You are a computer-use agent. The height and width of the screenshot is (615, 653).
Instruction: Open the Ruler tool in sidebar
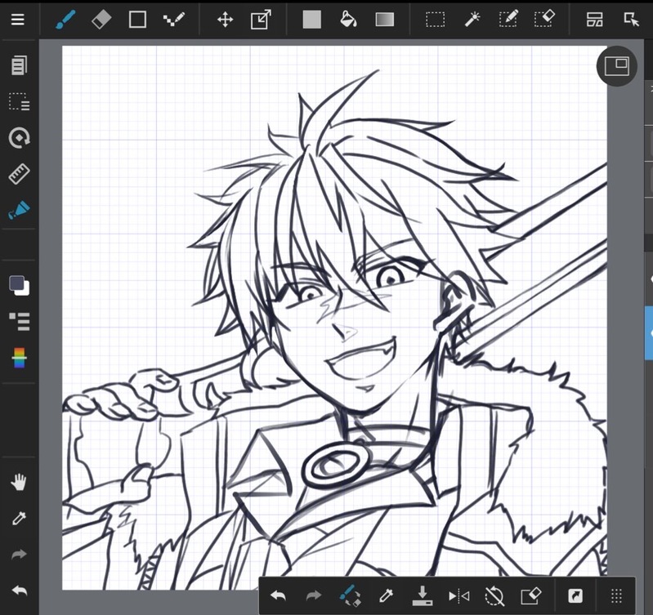point(19,174)
